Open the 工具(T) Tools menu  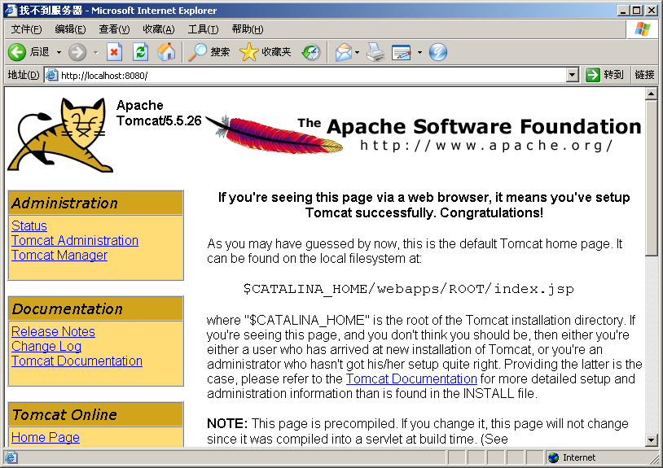pyautogui.click(x=203, y=29)
